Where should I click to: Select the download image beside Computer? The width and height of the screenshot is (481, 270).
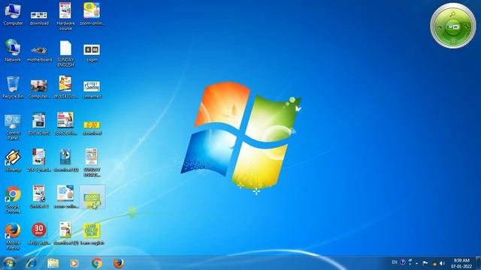[x=39, y=17]
